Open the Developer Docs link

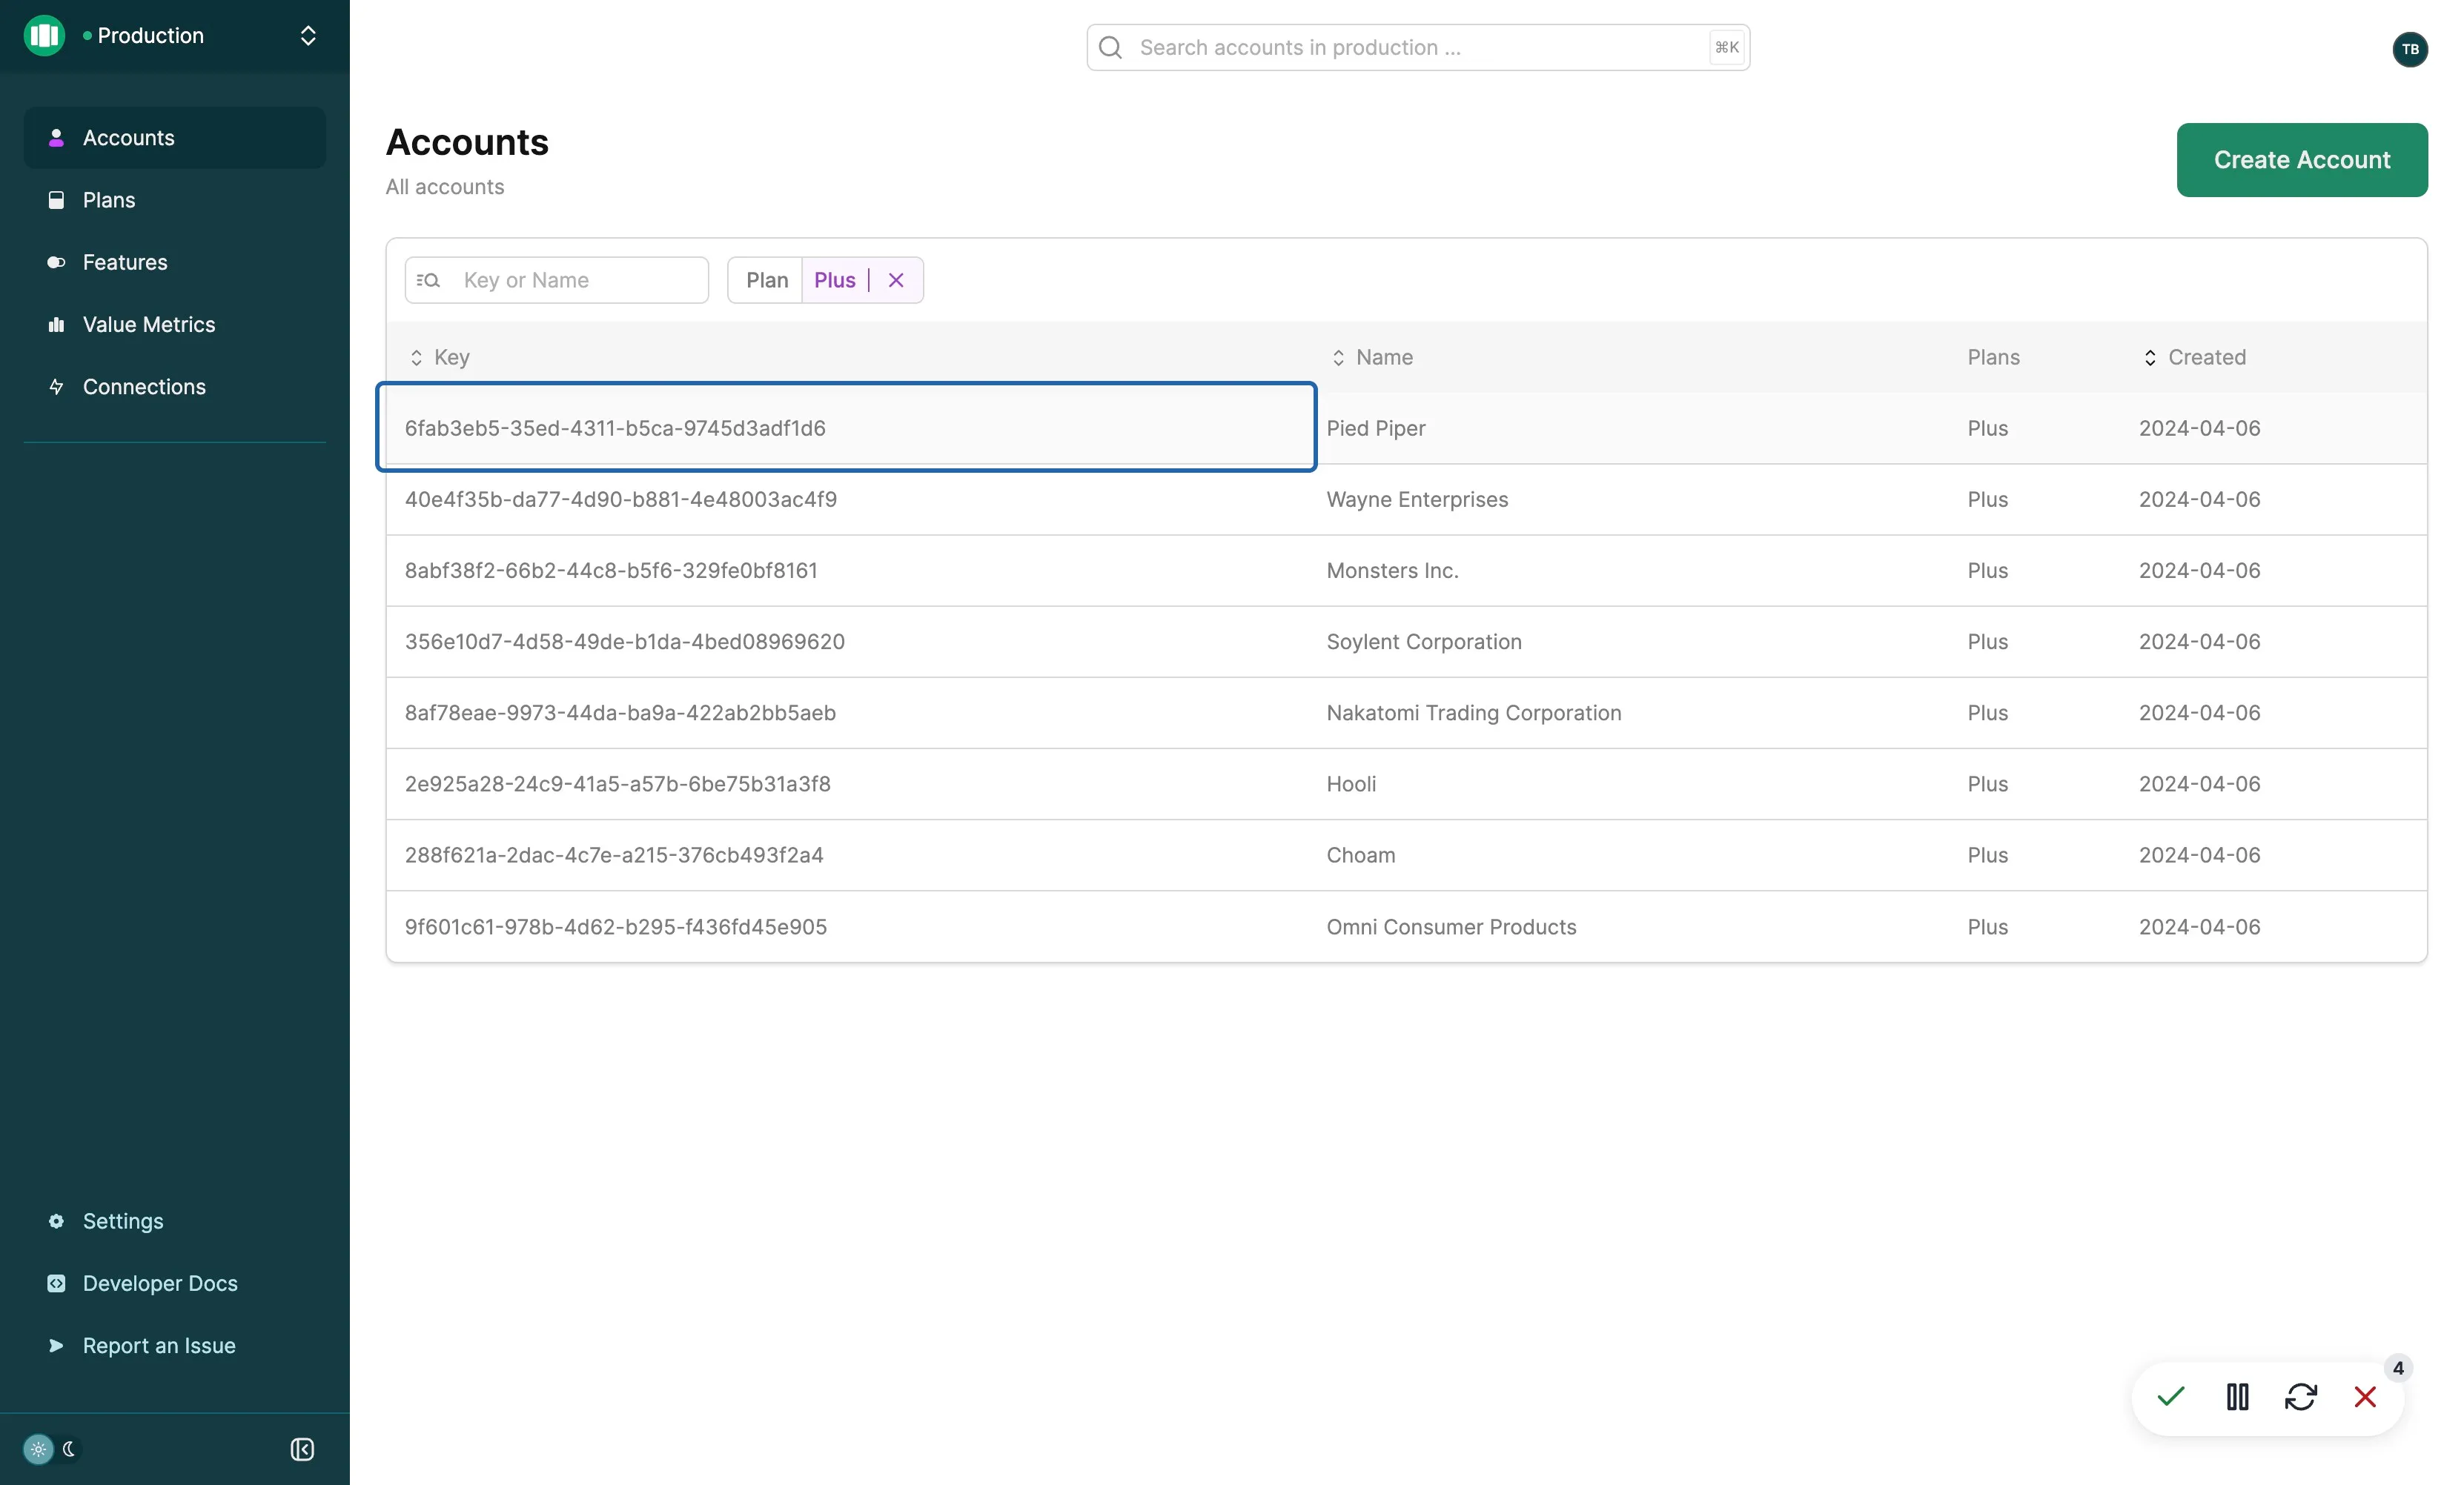click(175, 1283)
